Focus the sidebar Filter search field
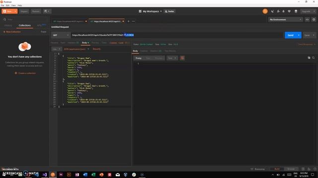 click(25, 19)
